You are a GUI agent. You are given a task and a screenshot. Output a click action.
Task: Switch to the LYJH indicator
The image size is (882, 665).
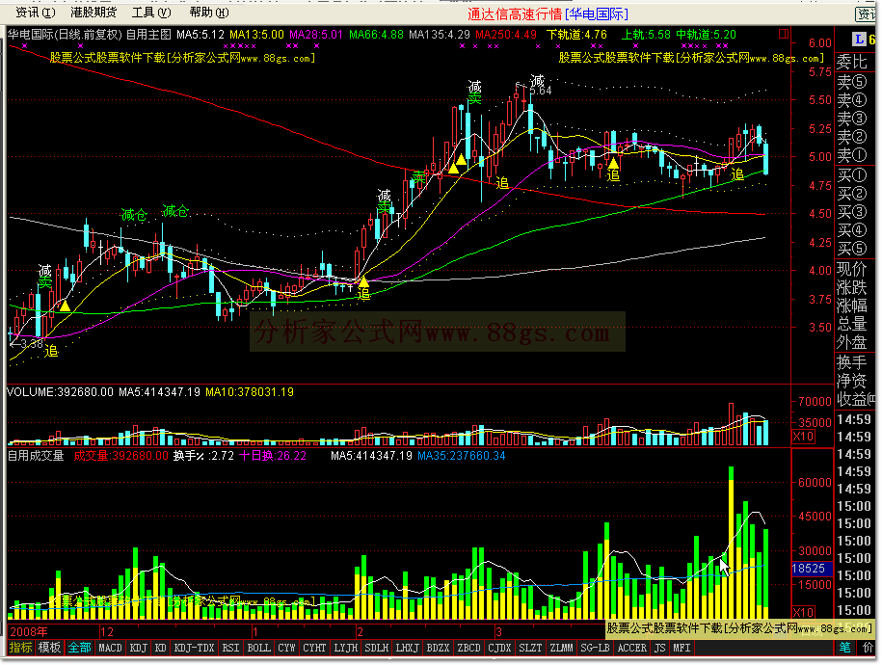tap(345, 648)
